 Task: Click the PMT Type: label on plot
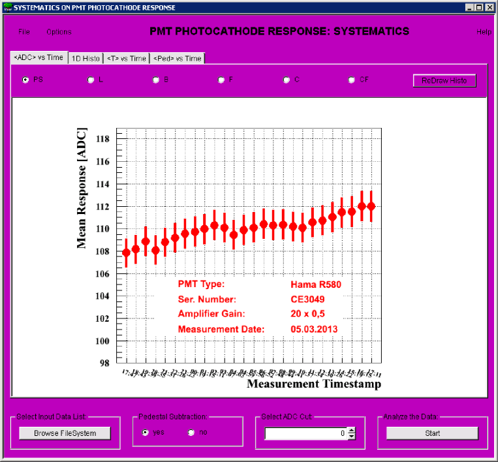pos(201,284)
